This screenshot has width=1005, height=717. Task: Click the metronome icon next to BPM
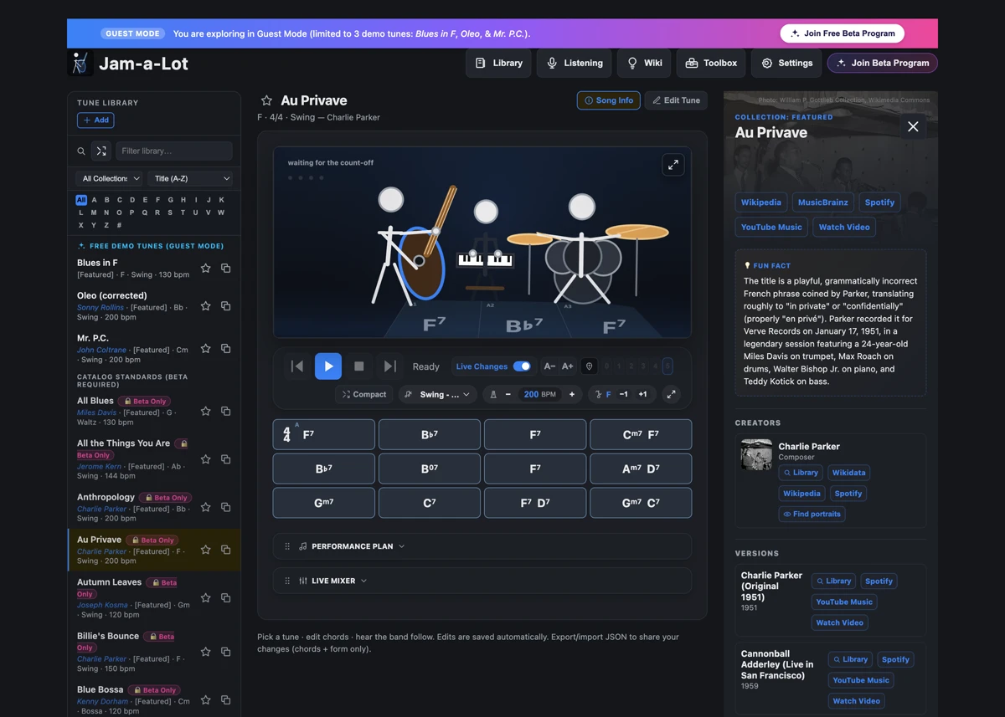493,394
